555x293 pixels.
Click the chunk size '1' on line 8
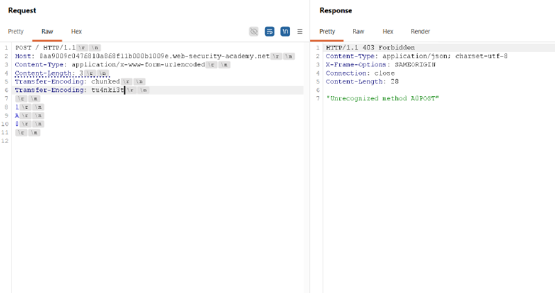coord(17,107)
